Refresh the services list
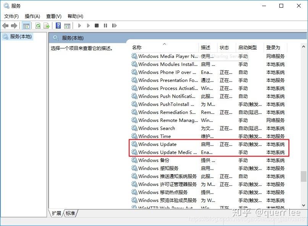Screen dimensions: 308x226 pyautogui.click(x=38, y=26)
